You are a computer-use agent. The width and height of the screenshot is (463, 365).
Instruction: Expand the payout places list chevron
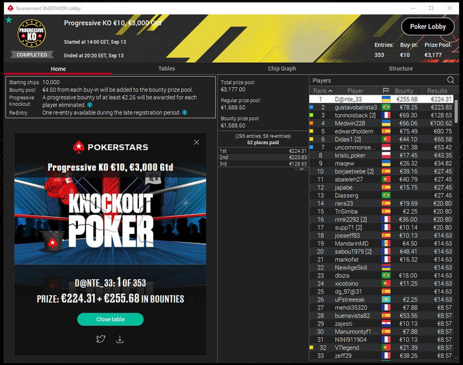pyautogui.click(x=302, y=169)
